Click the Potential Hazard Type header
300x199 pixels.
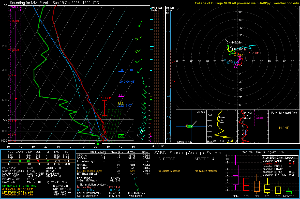(284, 113)
